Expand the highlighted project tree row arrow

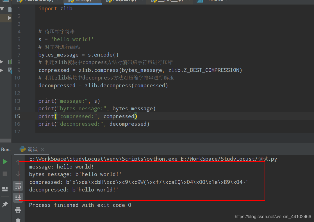[x=9, y=18]
